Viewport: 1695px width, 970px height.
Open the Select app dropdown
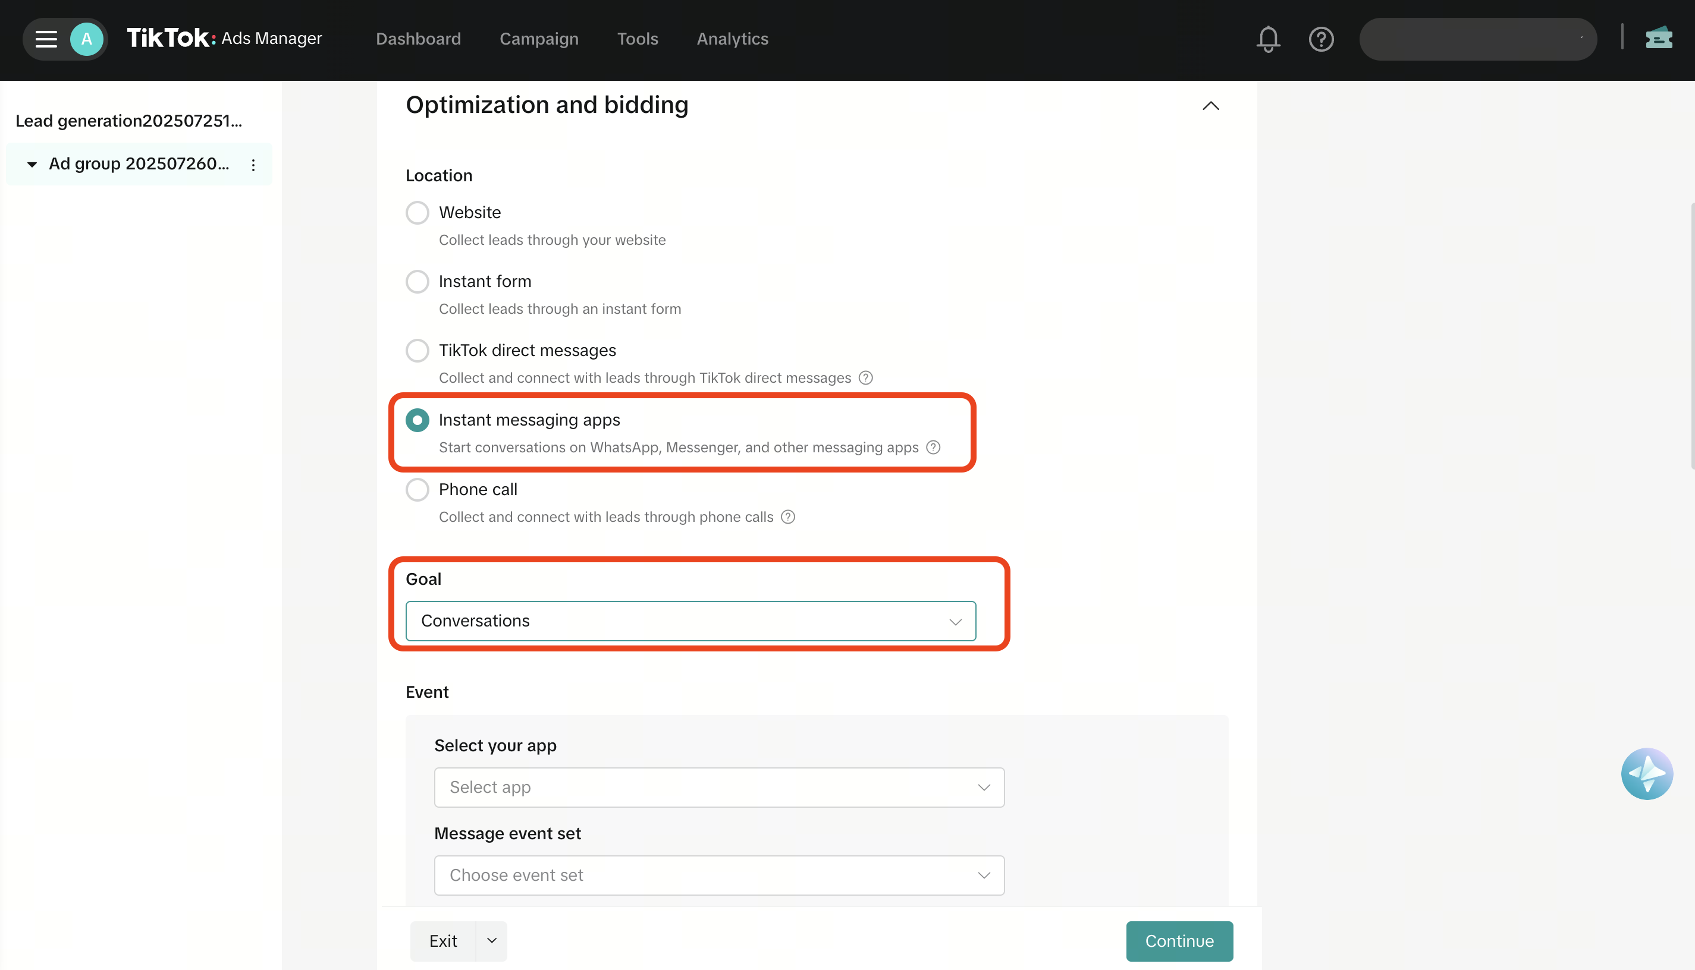718,787
